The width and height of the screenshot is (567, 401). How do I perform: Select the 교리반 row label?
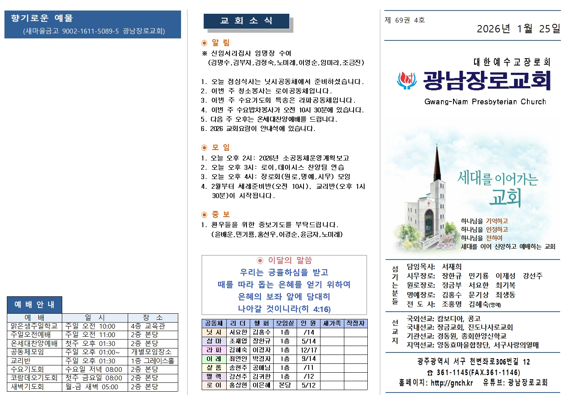34,361
